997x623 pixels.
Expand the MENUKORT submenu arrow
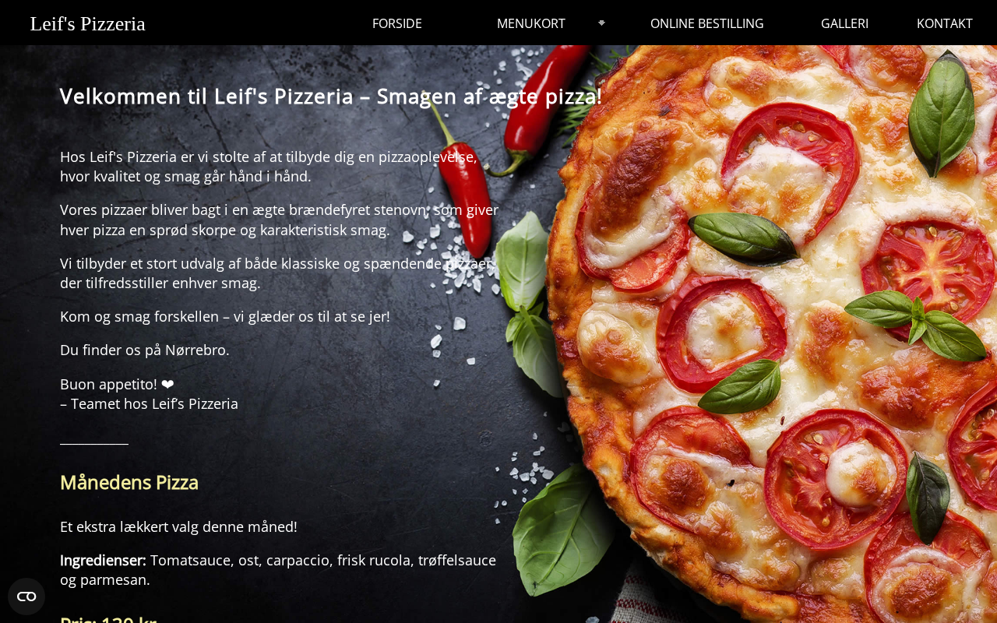click(x=601, y=23)
